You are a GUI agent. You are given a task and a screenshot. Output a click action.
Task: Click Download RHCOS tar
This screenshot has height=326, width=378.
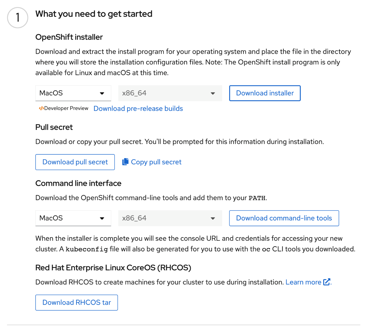point(76,302)
